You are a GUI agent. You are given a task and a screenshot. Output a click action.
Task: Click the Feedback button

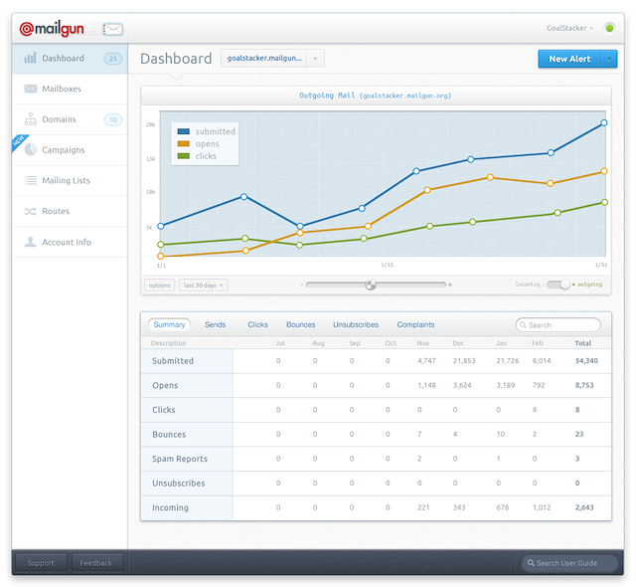(x=96, y=563)
